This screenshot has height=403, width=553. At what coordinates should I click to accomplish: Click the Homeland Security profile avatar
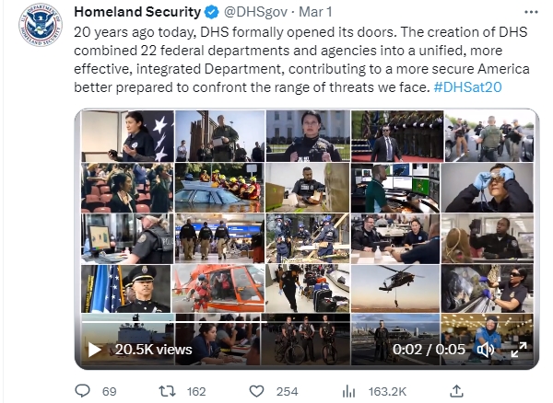(41, 25)
